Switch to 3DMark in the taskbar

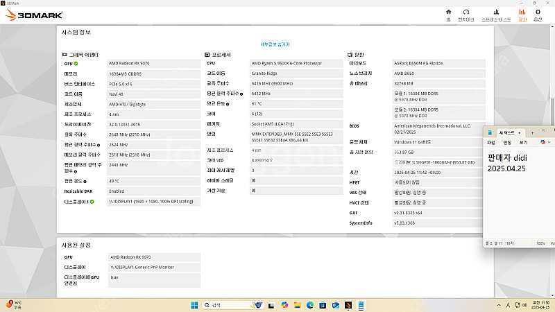tap(348, 305)
